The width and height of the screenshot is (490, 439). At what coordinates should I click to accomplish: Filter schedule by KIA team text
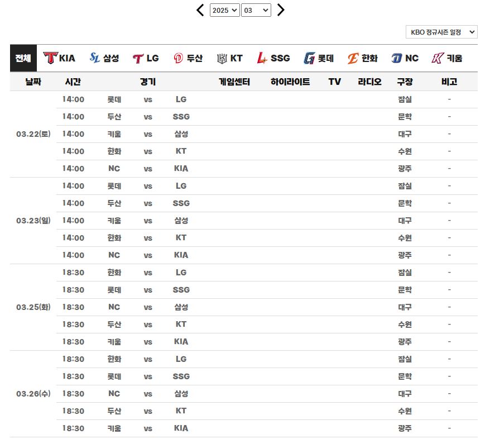(67, 58)
